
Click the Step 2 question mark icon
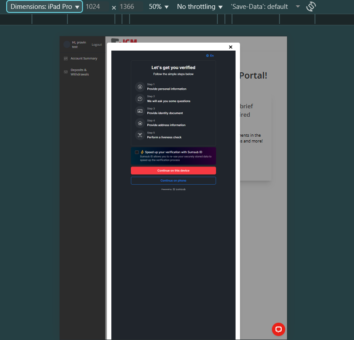pyautogui.click(x=140, y=99)
